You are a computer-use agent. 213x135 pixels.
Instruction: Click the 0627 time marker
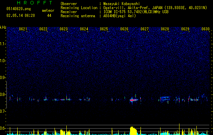(x=145, y=29)
